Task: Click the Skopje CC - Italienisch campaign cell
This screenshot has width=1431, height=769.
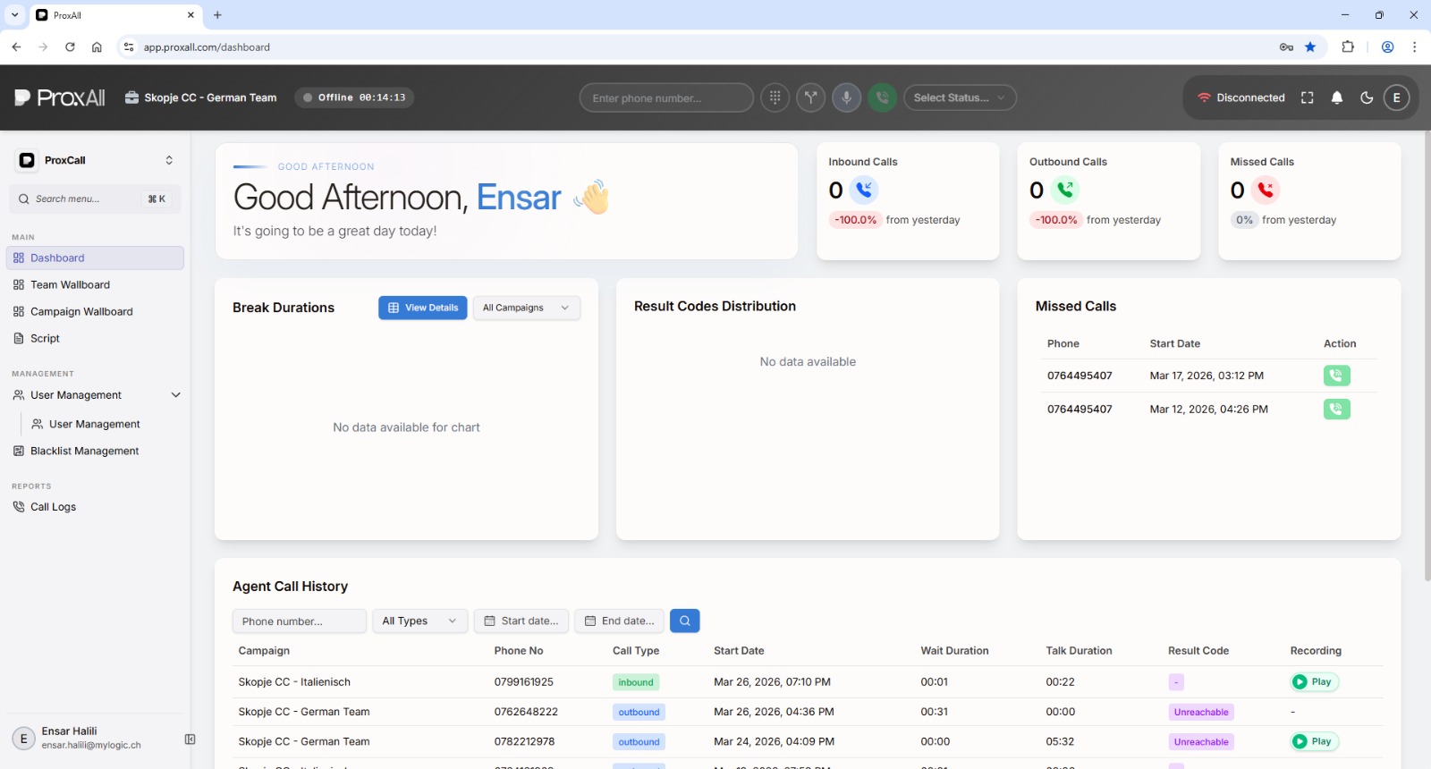Action: point(294,681)
